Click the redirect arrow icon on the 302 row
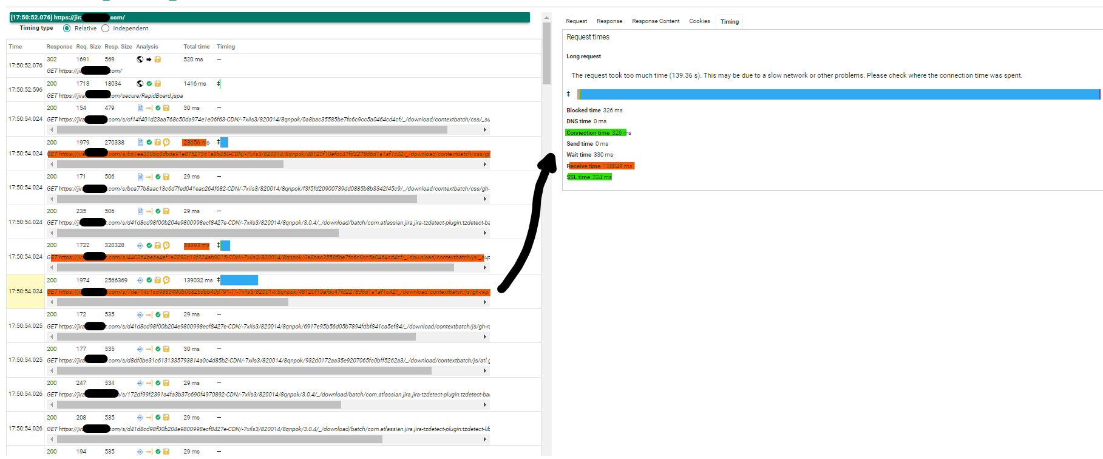Viewport: 1103px width, 459px height. (x=149, y=59)
